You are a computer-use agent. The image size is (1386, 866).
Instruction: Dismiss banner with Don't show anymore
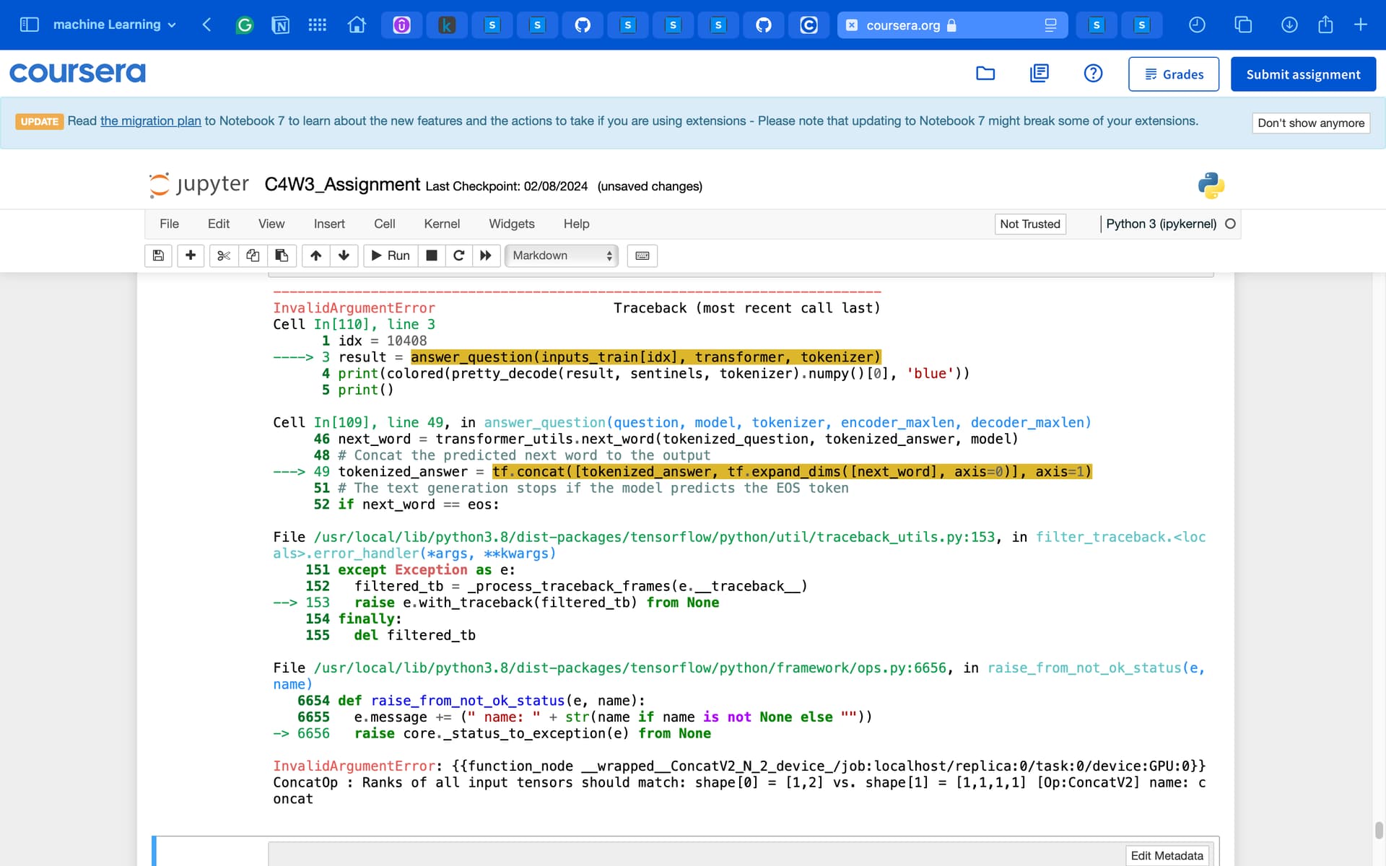(x=1310, y=123)
